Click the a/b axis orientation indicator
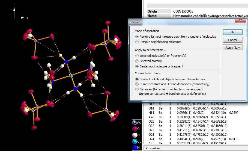 pyautogui.click(x=19, y=13)
